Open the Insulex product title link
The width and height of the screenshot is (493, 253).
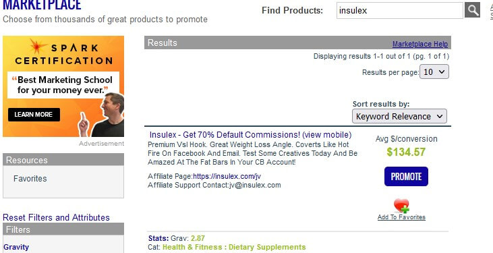pyautogui.click(x=225, y=135)
